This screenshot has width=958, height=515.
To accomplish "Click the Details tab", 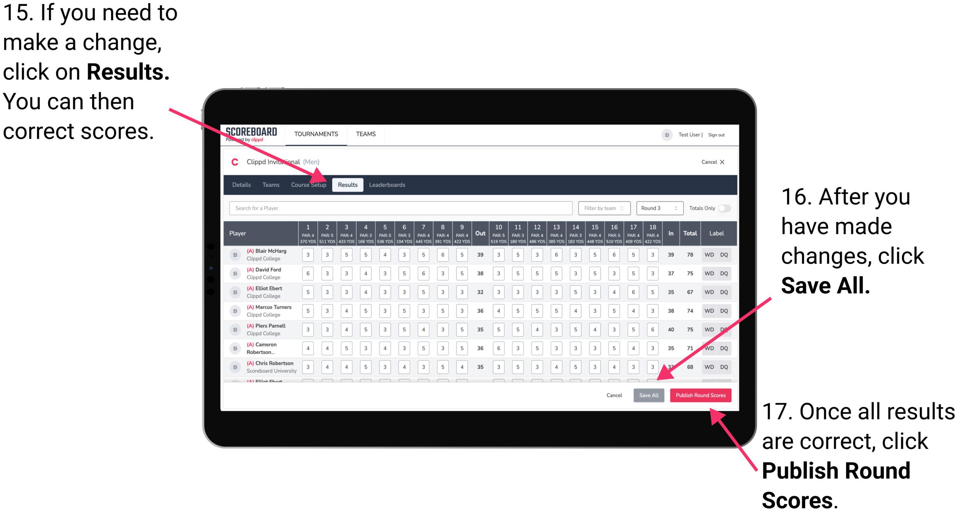I will pyautogui.click(x=242, y=184).
